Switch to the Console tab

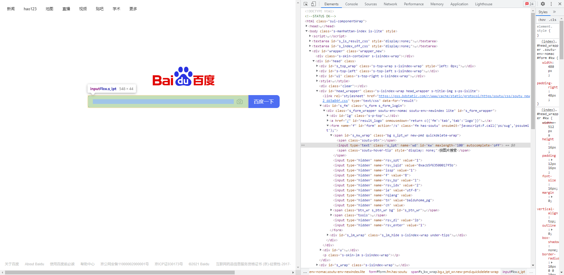[x=351, y=4]
